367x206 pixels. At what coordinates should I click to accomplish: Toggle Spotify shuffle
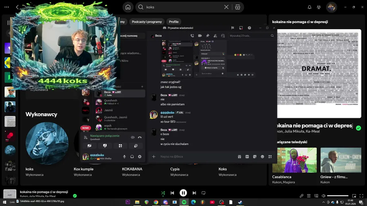(163, 193)
